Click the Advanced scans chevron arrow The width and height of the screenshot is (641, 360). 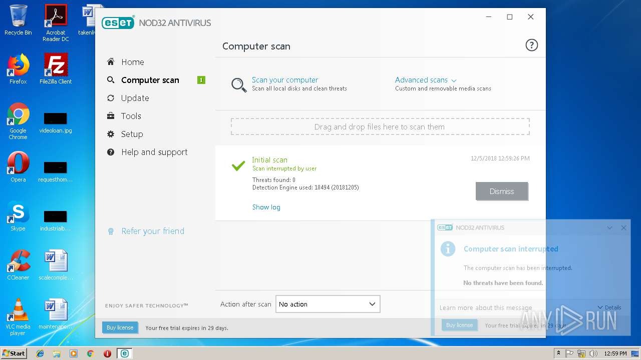454,80
